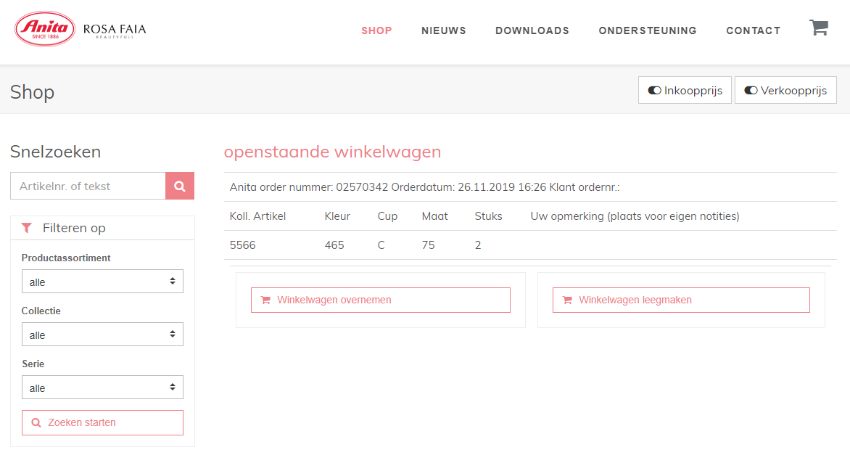Toggle the Verkoopprijs price switch
The height and width of the screenshot is (463, 850).
click(785, 91)
